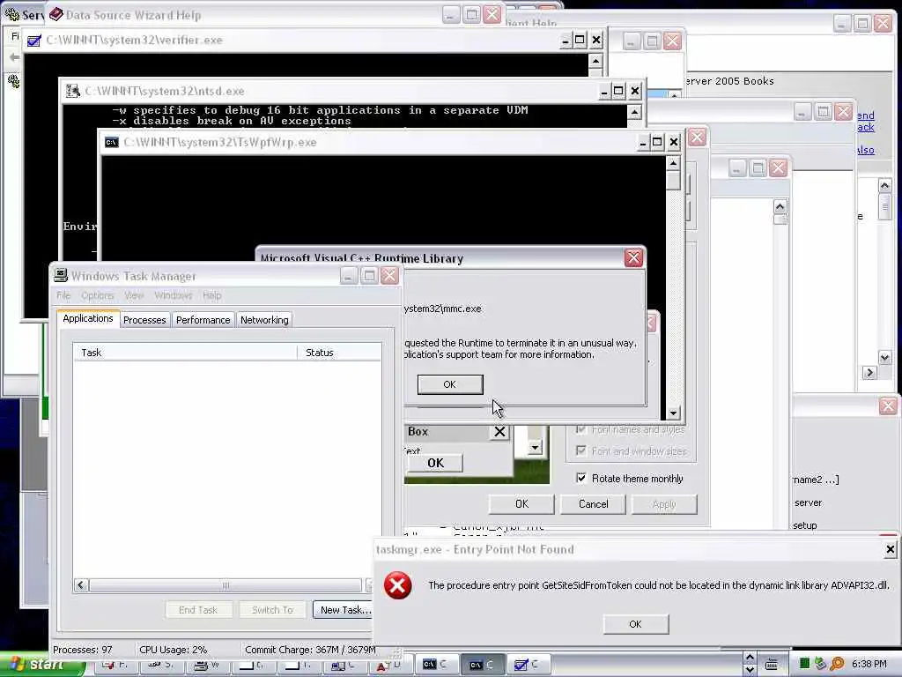This screenshot has width=902, height=677.
Task: Click scroll-down arrow in TsWpfWrp.exe window
Action: (673, 413)
